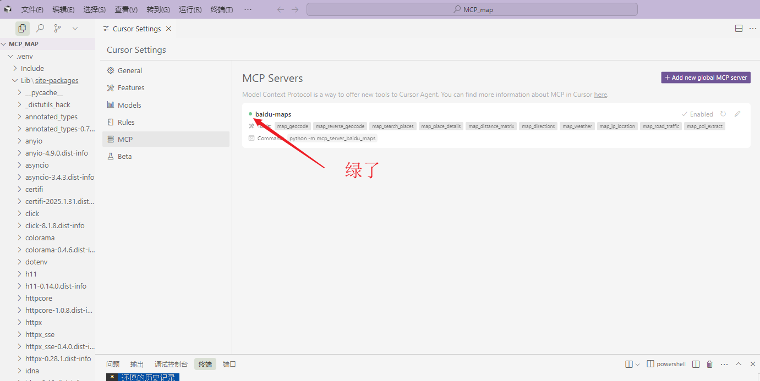Click the map_distance_matrix tool tag

click(x=491, y=126)
